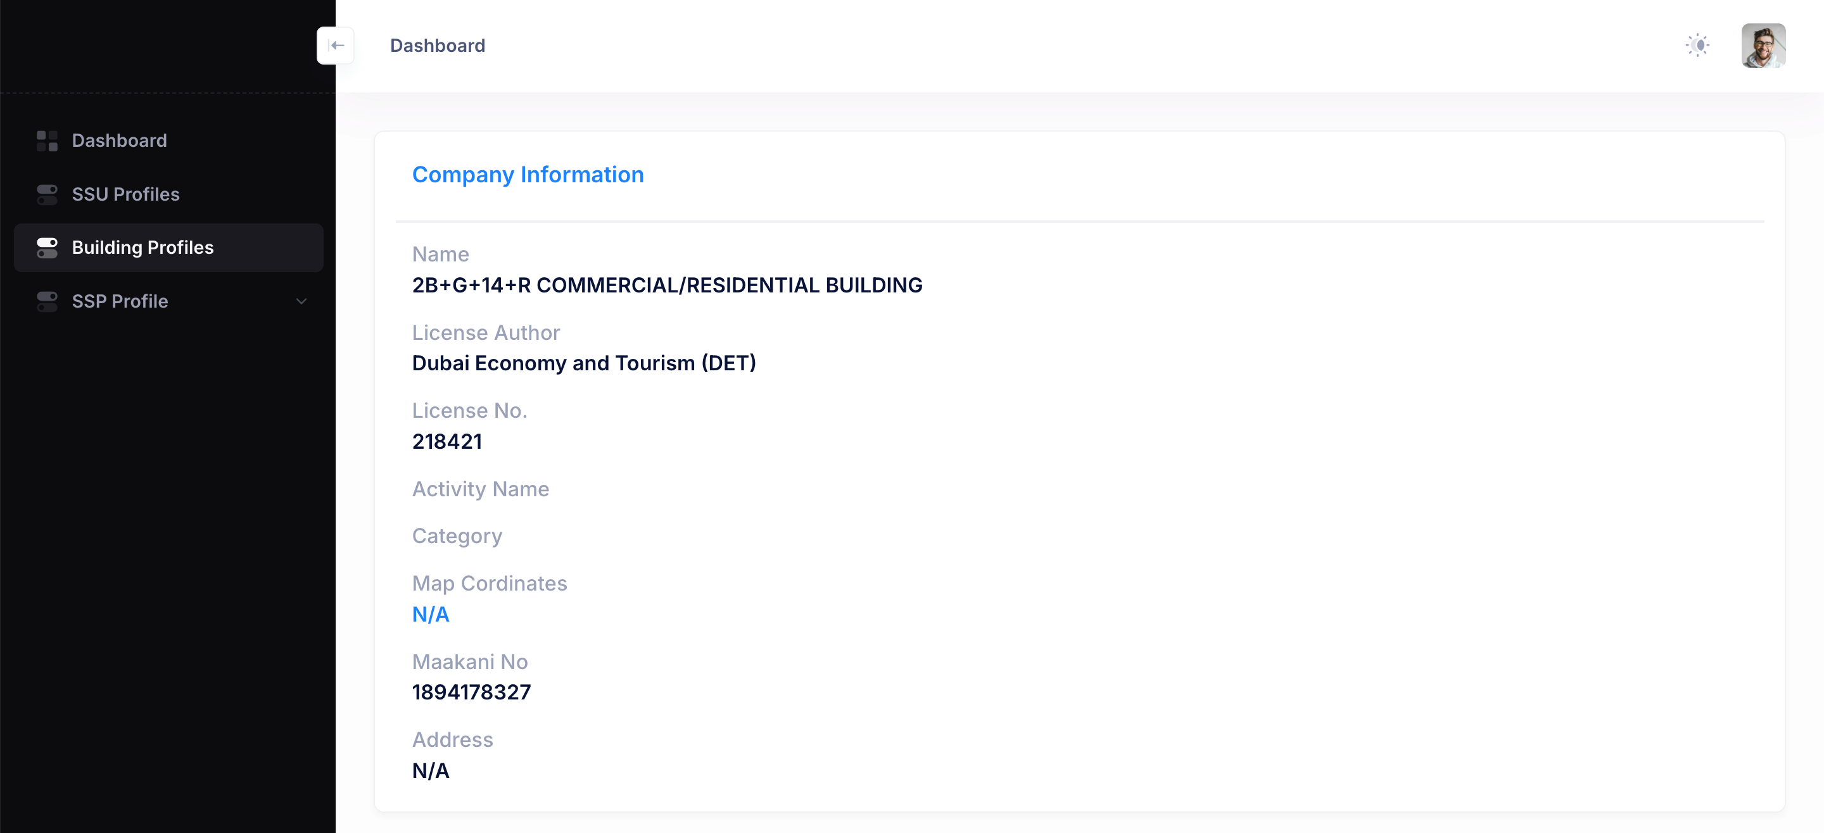Collapse the sidebar with the arrow button
The height and width of the screenshot is (833, 1824).
pyautogui.click(x=336, y=46)
